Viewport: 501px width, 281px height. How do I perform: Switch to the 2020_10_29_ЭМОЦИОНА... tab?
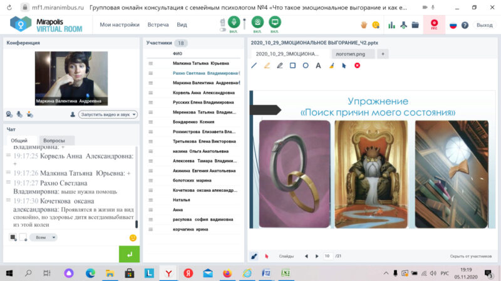click(x=289, y=54)
